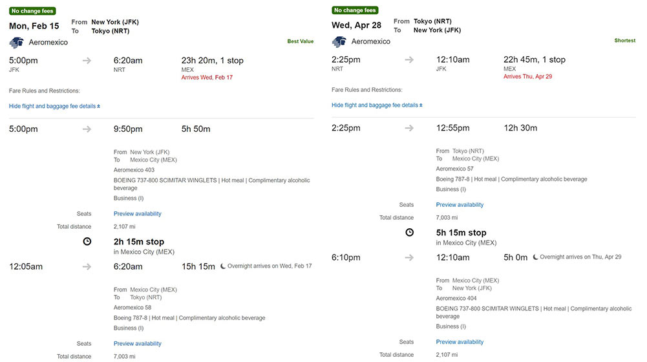The height and width of the screenshot is (362, 647).
Task: Click the Shortest label
Action: coord(625,41)
